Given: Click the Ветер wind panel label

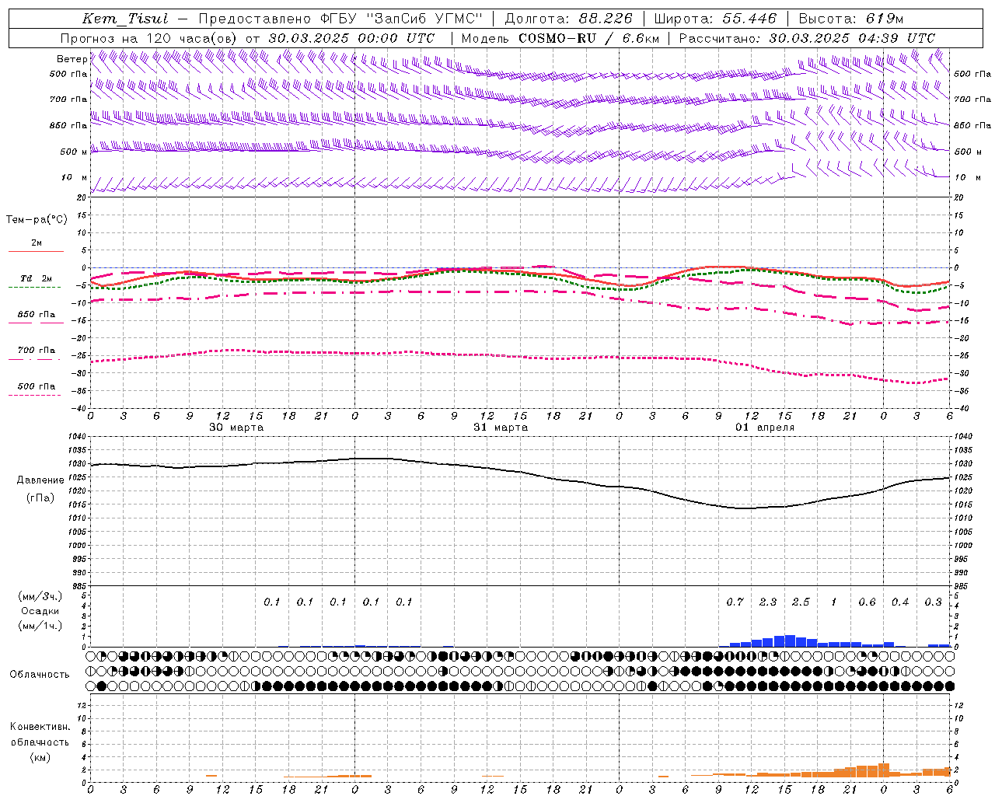Looking at the screenshot, I should 72,59.
